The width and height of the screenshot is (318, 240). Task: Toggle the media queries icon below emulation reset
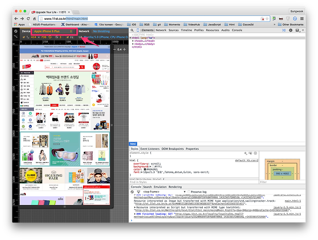click(x=15, y=37)
